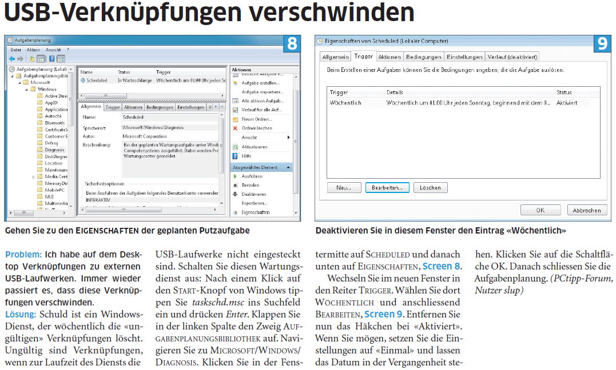
Task: Switch to Bedingungen tab in Aufgabenplanung details pane
Action: click(x=160, y=107)
